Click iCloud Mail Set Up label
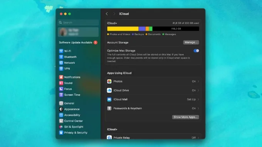The height and width of the screenshot is (147, 262). [191, 99]
